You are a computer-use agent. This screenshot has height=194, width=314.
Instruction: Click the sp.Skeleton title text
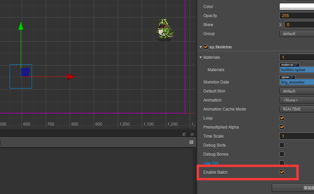click(220, 47)
